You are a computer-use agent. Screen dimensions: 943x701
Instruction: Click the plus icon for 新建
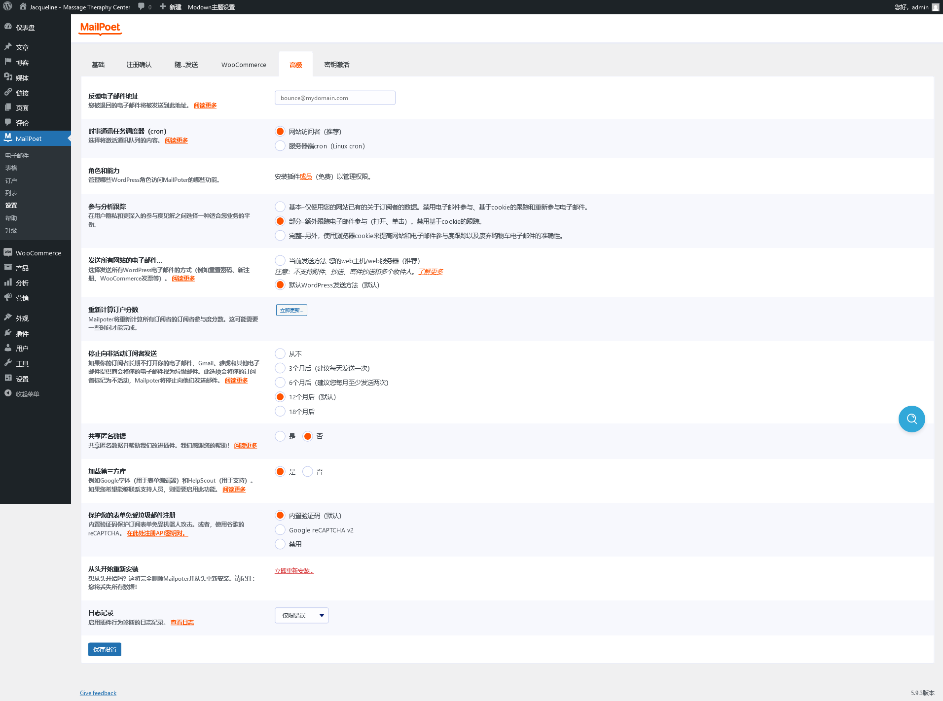(x=163, y=7)
